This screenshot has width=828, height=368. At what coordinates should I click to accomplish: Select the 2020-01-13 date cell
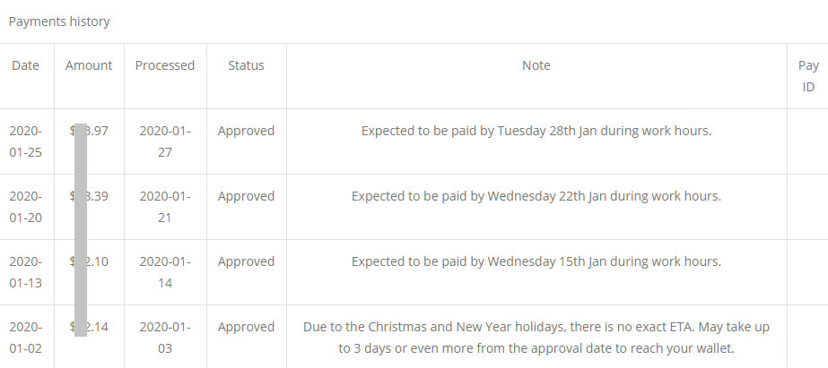pyautogui.click(x=25, y=272)
